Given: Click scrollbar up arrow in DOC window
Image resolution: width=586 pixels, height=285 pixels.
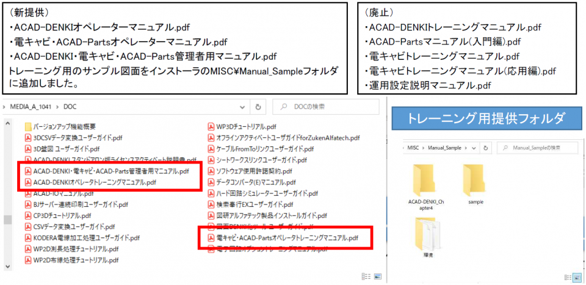Looking at the screenshot, I should 7,124.
